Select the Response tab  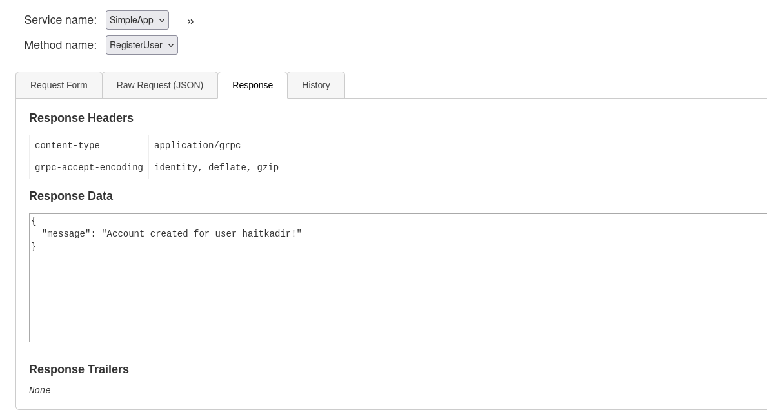coord(252,85)
